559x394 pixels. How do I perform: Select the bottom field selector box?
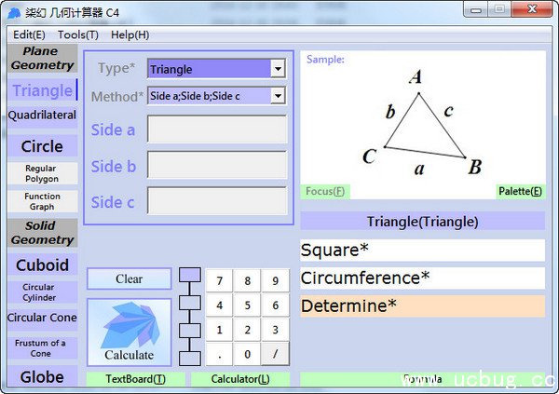point(190,359)
